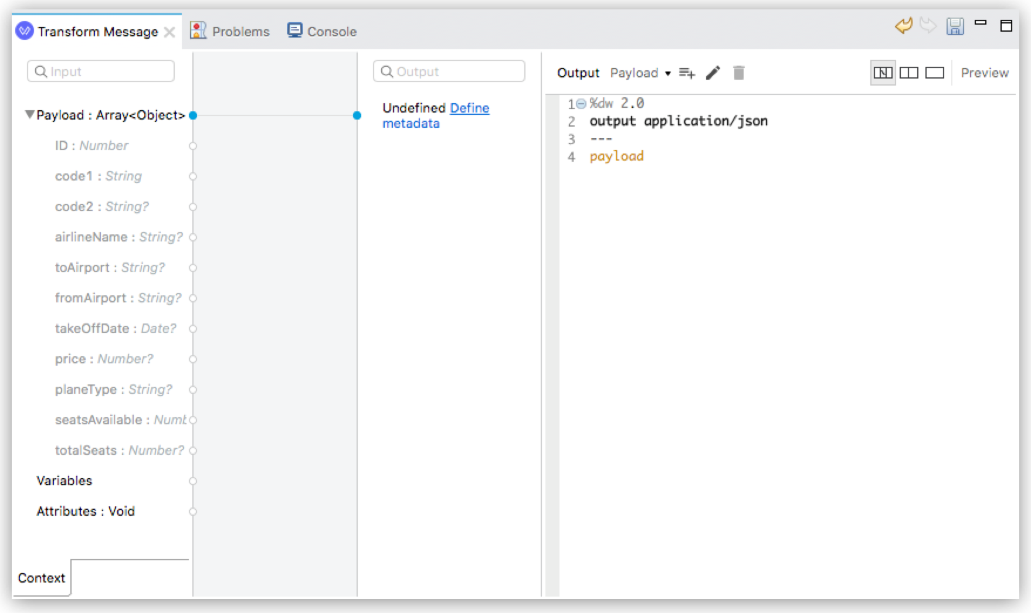Toggle the tree-and-code combined view layout
The image size is (1031, 613).
pyautogui.click(x=883, y=72)
